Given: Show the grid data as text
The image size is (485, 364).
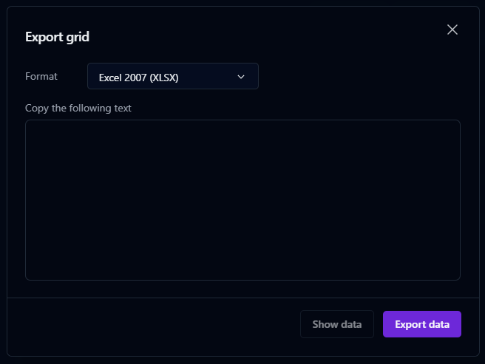Looking at the screenshot, I should coord(336,324).
